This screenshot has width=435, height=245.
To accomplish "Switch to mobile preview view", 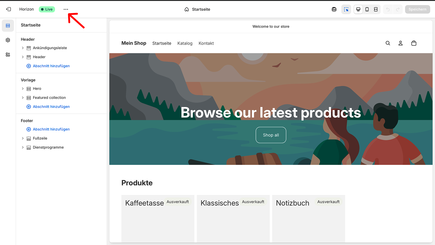I will [x=367, y=9].
